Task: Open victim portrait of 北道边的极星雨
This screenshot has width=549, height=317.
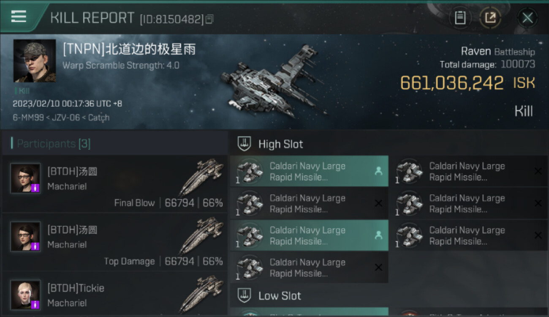Action: (35, 61)
